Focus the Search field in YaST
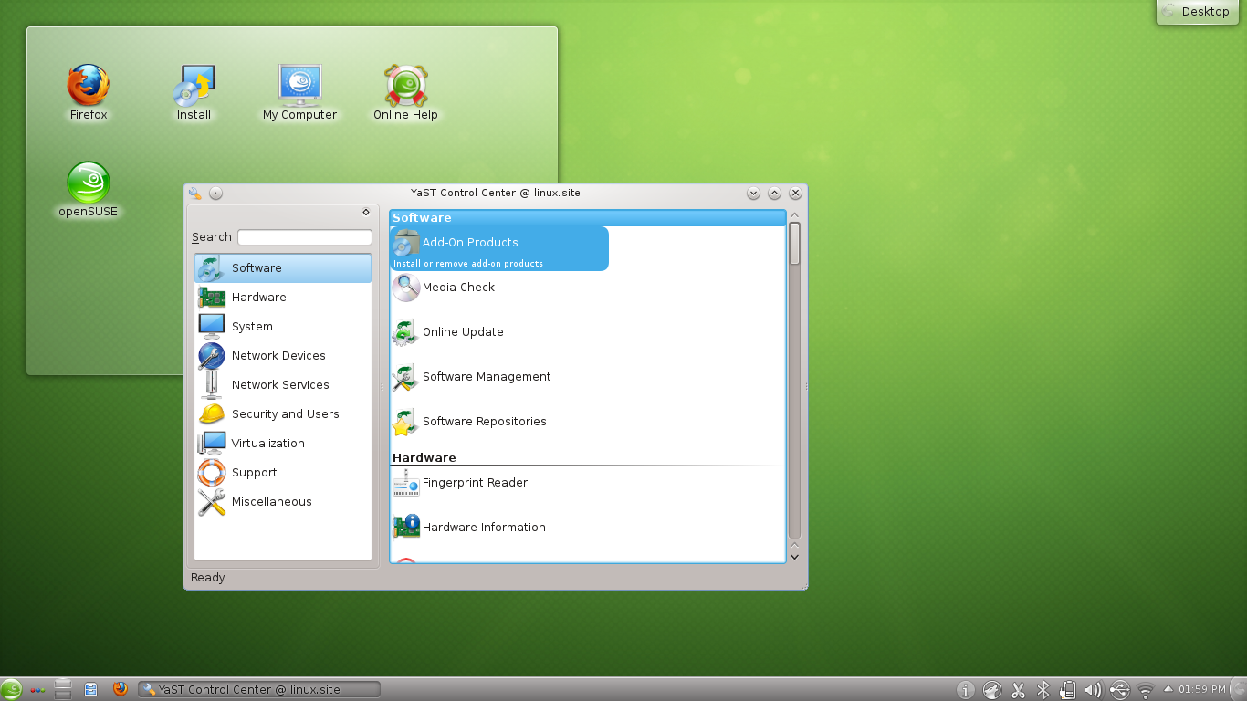Viewport: 1247px width, 701px height. point(305,237)
